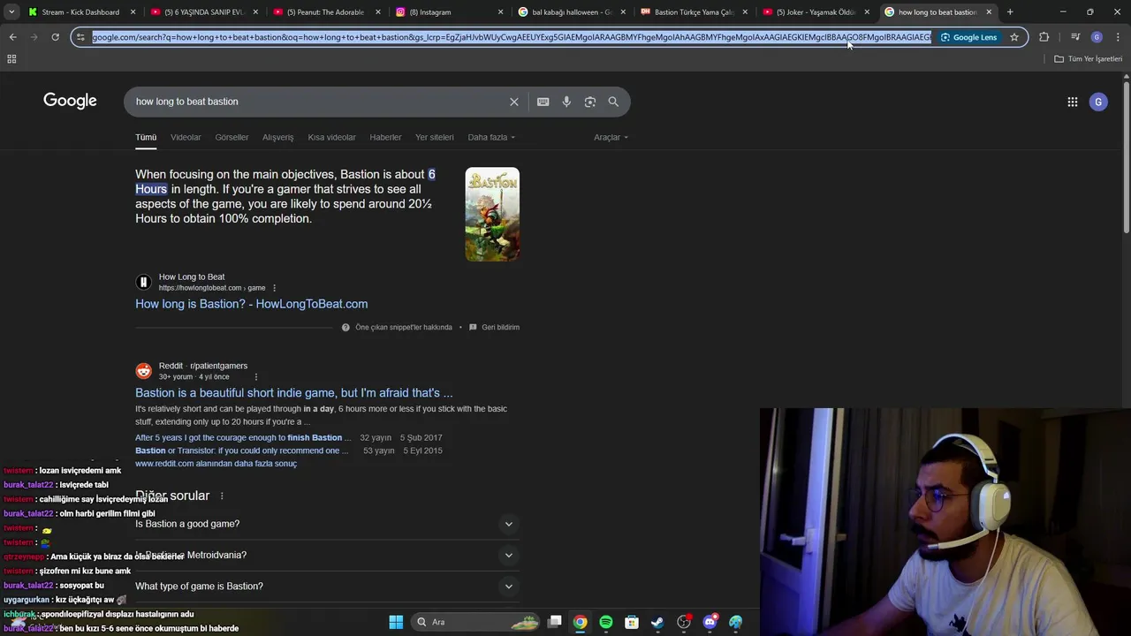
Task: Open the Chrome profile avatar in the toolbar
Action: click(x=1097, y=37)
